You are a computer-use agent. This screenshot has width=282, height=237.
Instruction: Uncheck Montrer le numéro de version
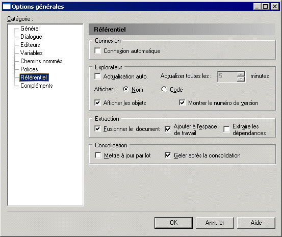tap(182, 103)
